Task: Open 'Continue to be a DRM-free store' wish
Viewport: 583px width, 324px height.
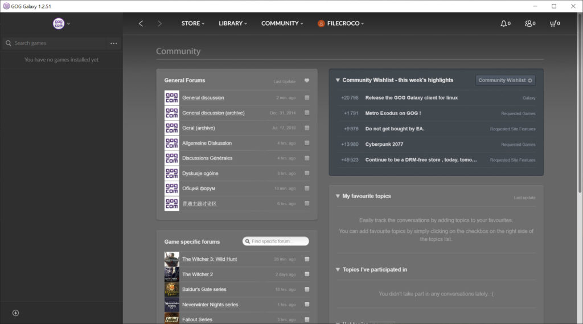Action: [x=421, y=160]
